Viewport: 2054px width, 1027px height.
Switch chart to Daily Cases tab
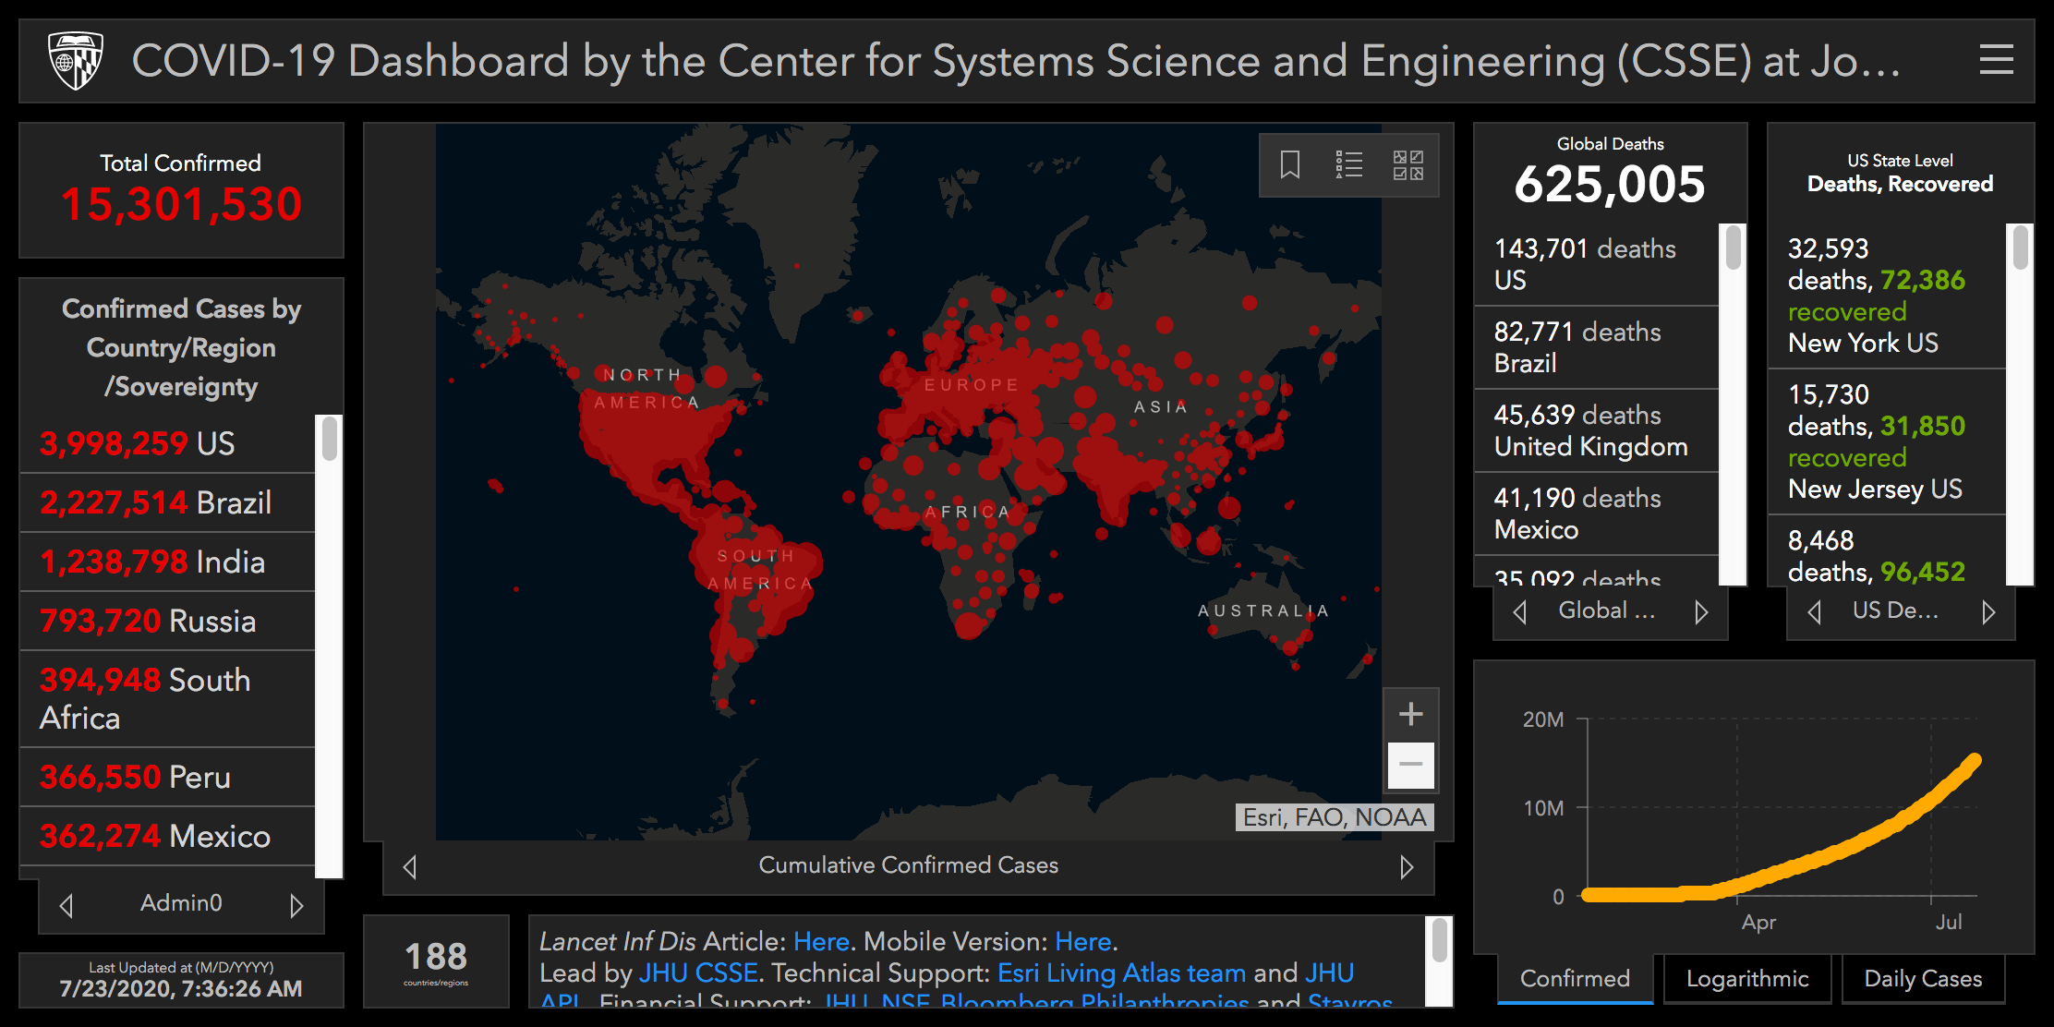coord(1923,979)
